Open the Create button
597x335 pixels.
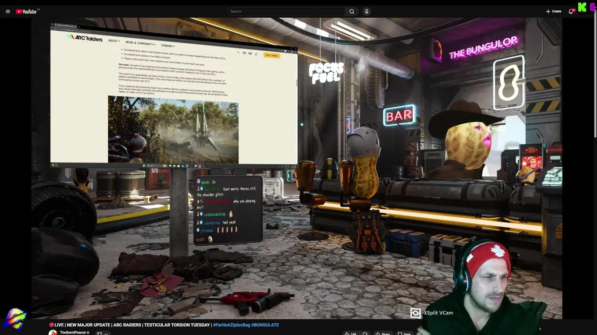click(x=554, y=11)
